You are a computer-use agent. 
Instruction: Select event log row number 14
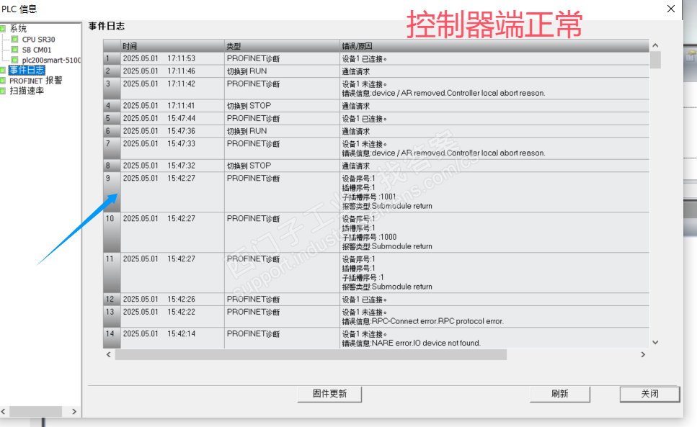pyautogui.click(x=112, y=338)
